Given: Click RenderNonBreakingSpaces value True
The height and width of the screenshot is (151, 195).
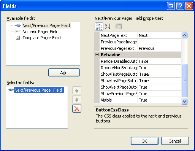Looking at the screenshot, I should pyautogui.click(x=160, y=68).
